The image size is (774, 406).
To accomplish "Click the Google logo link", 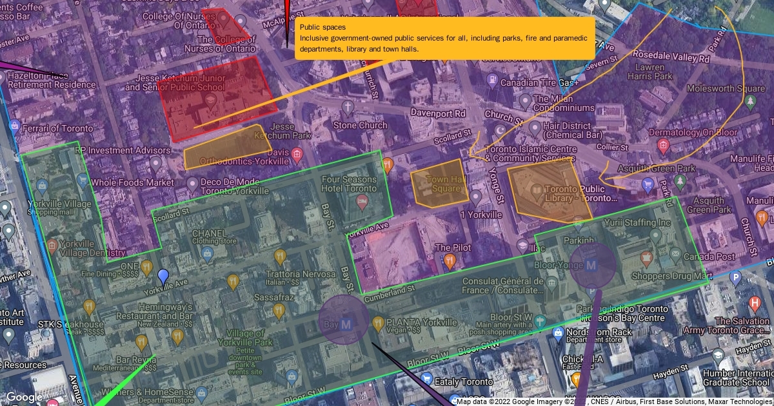I will coord(24,398).
